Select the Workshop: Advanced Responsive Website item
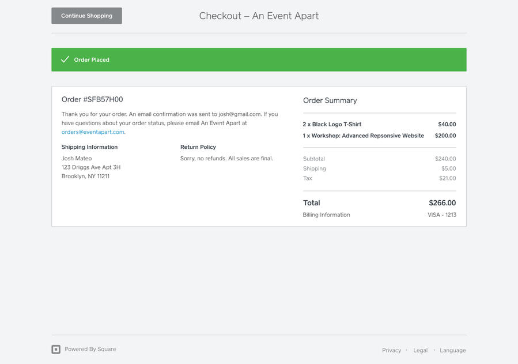 point(363,136)
